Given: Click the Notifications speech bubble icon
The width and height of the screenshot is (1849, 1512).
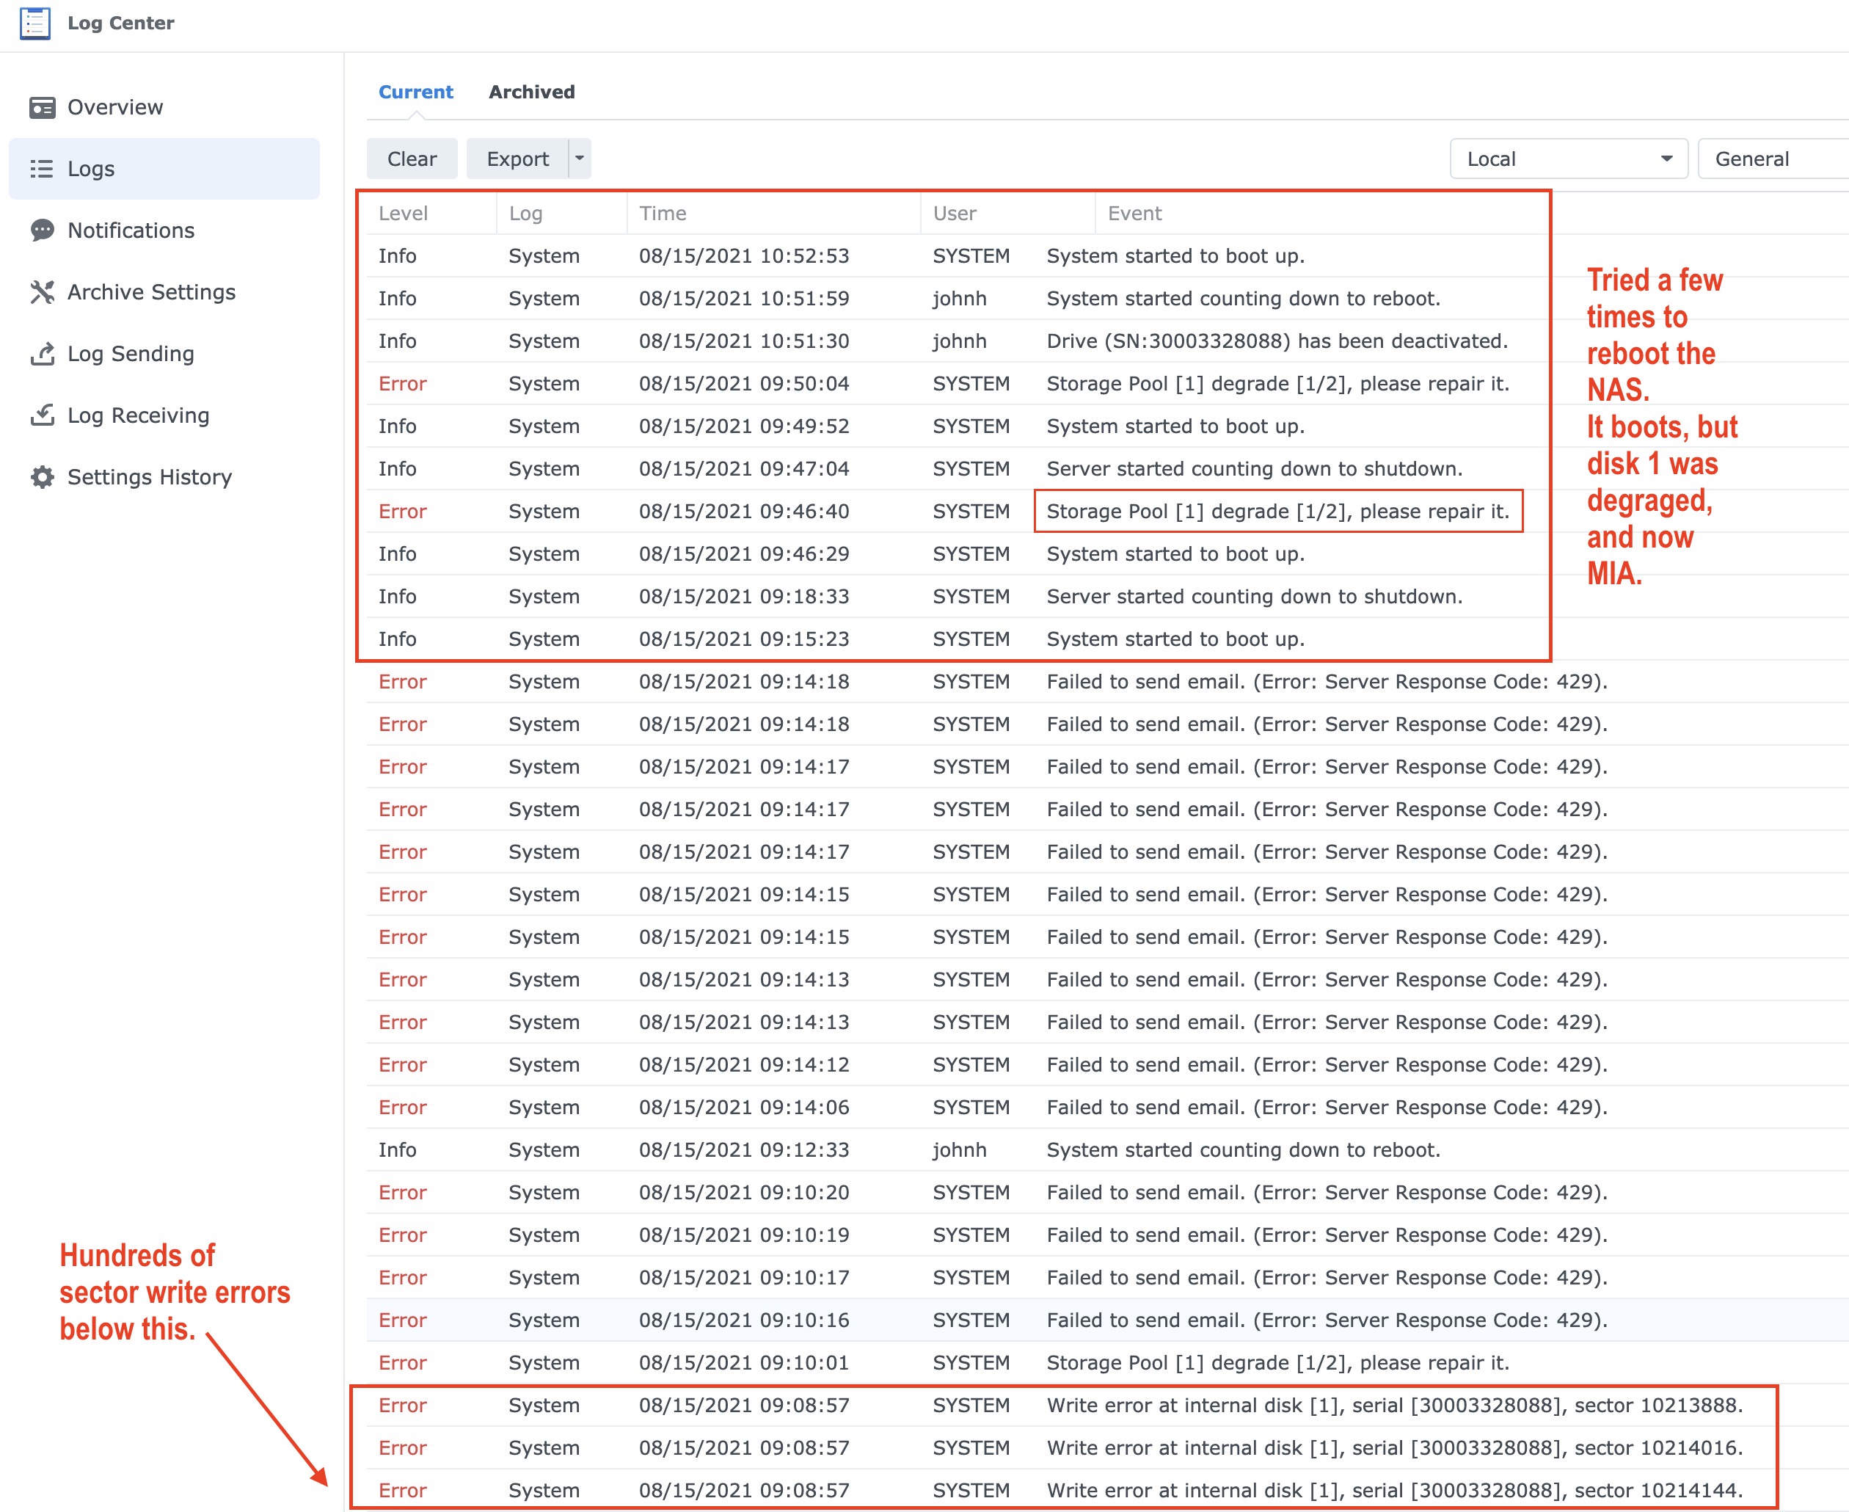Looking at the screenshot, I should coord(42,230).
